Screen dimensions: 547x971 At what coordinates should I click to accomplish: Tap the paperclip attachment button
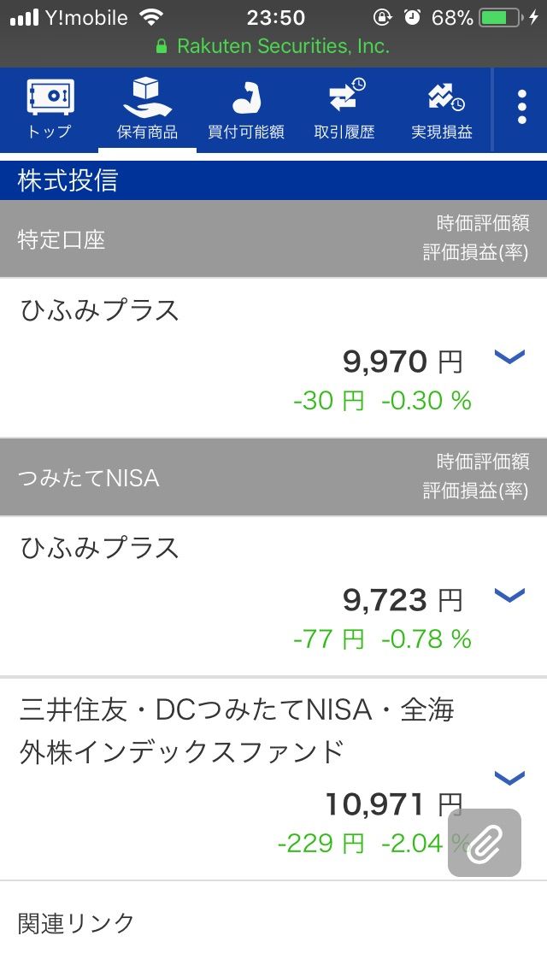coord(485,843)
